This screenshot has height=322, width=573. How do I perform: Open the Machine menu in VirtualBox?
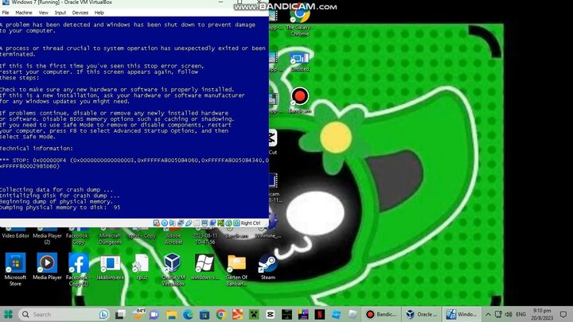click(24, 13)
